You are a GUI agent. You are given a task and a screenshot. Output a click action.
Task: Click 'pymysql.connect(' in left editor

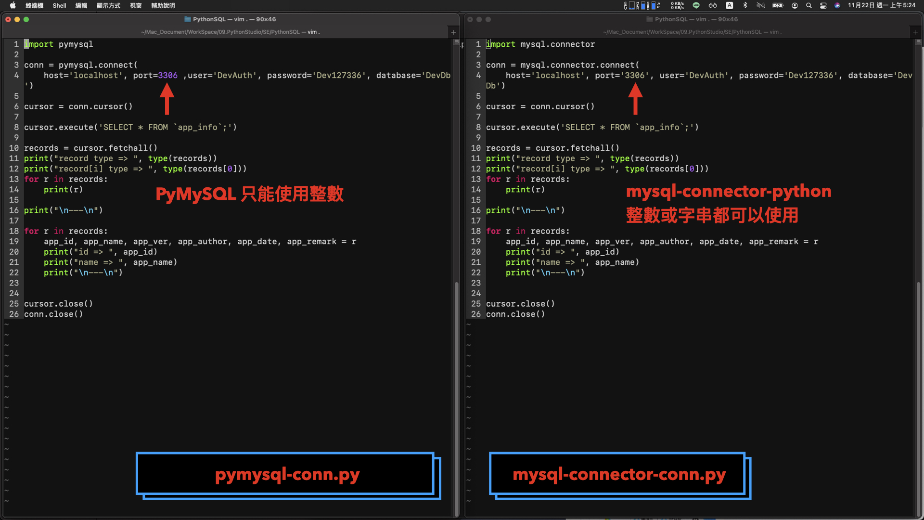[98, 65]
